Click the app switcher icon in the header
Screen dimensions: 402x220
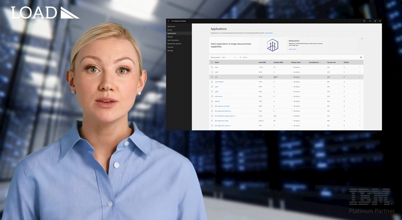pyautogui.click(x=380, y=21)
